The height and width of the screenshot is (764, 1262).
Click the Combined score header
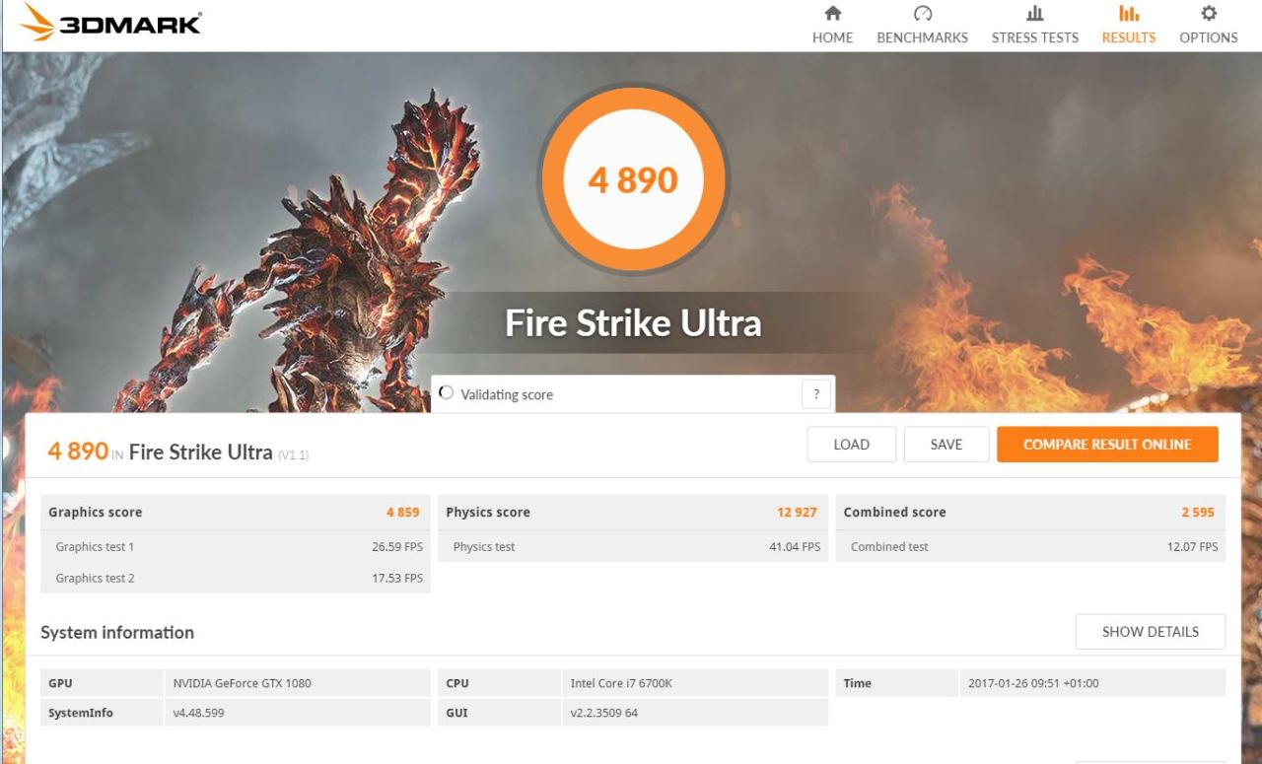click(894, 513)
